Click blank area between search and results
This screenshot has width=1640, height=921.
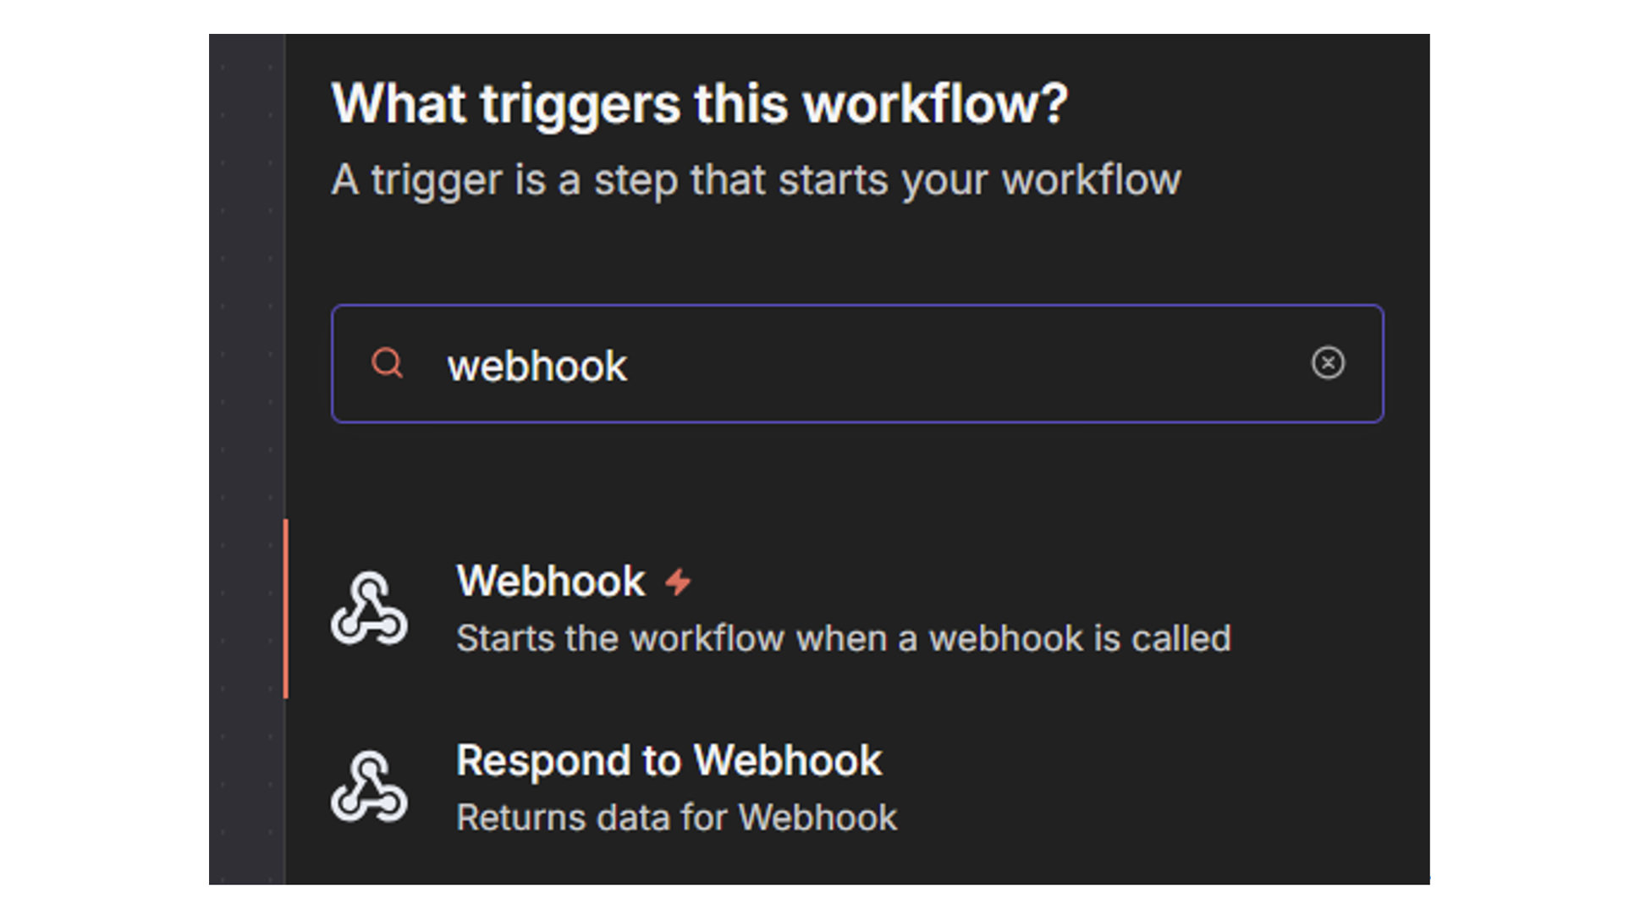(846, 474)
